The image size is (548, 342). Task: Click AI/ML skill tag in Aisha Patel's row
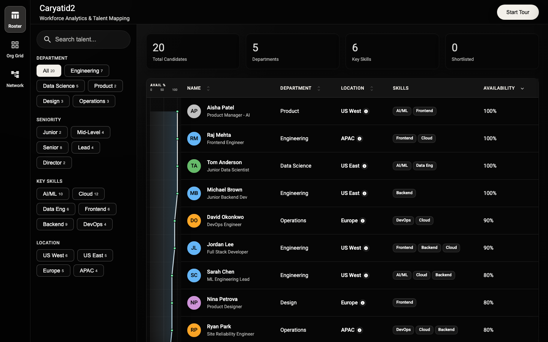pyautogui.click(x=402, y=111)
